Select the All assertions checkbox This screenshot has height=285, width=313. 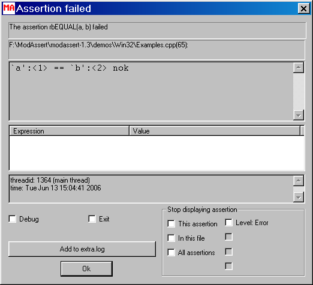(171, 252)
